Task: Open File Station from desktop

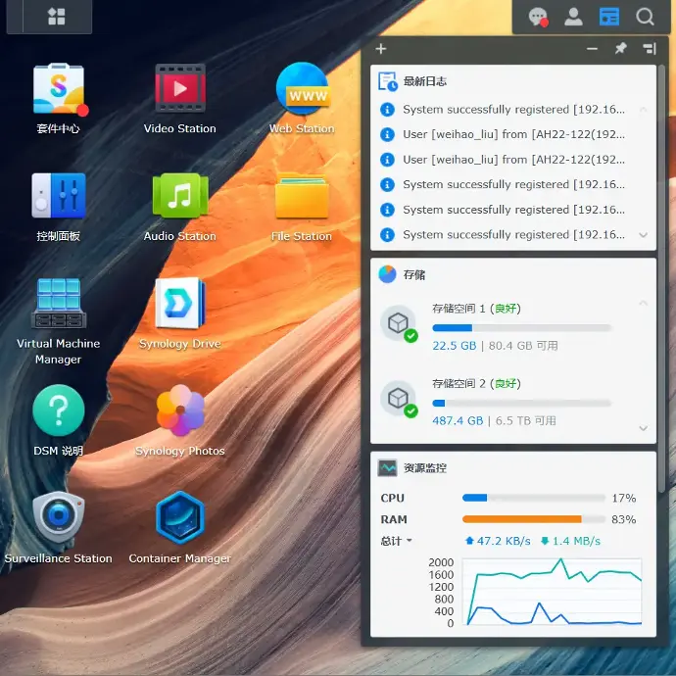Action: click(x=302, y=197)
